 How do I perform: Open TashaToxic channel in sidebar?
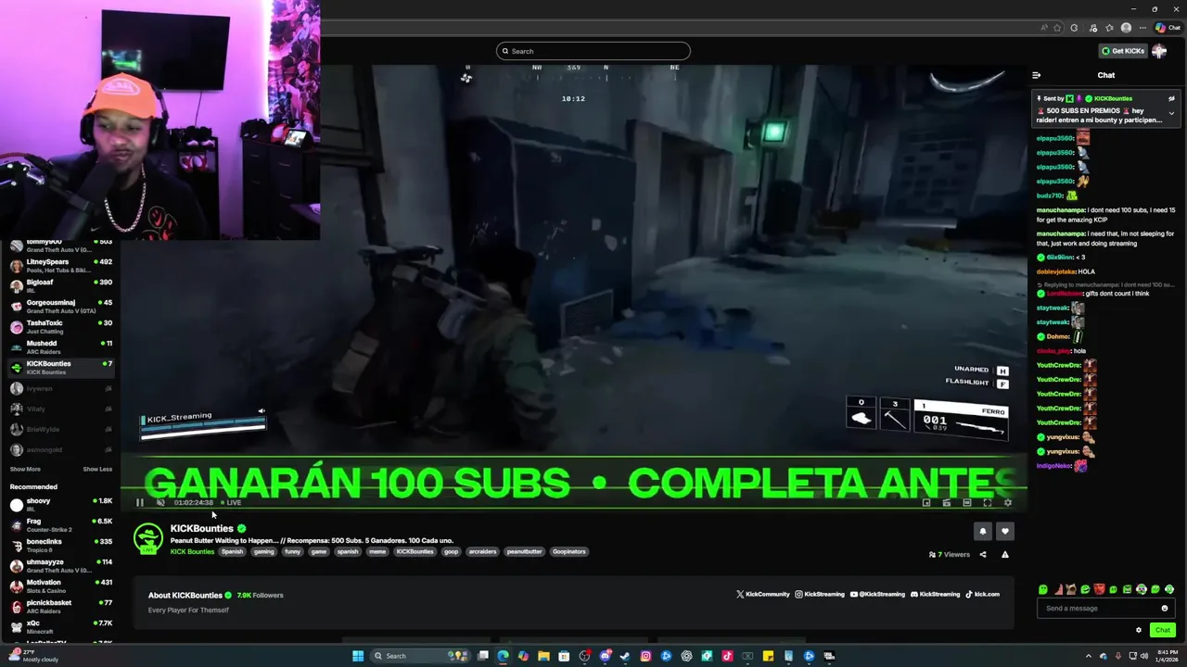(x=60, y=327)
